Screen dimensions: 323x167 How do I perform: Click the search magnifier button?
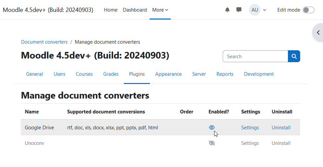(294, 56)
